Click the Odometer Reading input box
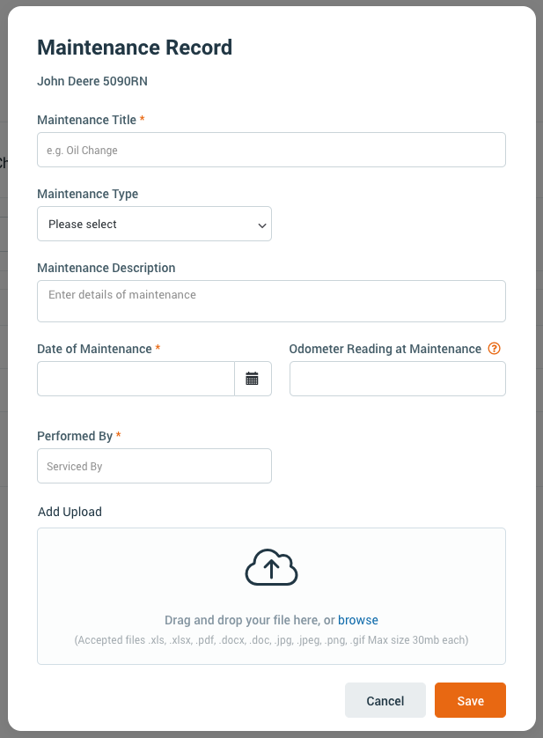The width and height of the screenshot is (543, 738). pos(397,378)
